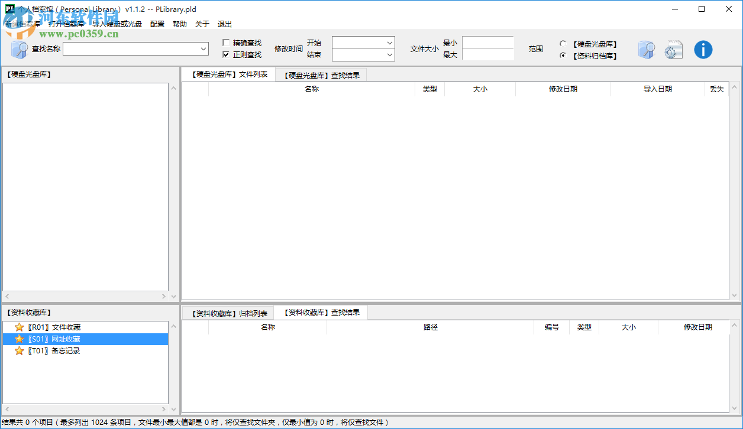Type in the 最大 file size input field
The width and height of the screenshot is (743, 429).
click(x=487, y=54)
